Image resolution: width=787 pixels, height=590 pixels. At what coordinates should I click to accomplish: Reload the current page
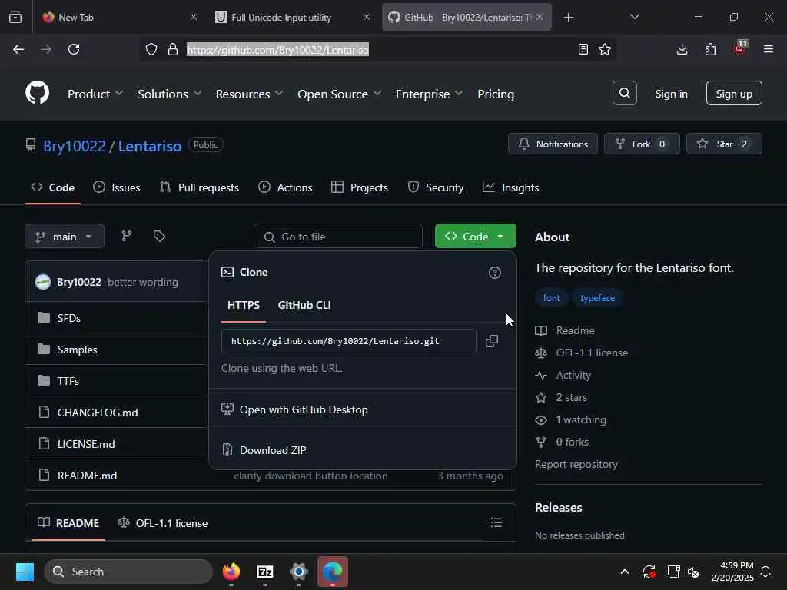tap(74, 49)
